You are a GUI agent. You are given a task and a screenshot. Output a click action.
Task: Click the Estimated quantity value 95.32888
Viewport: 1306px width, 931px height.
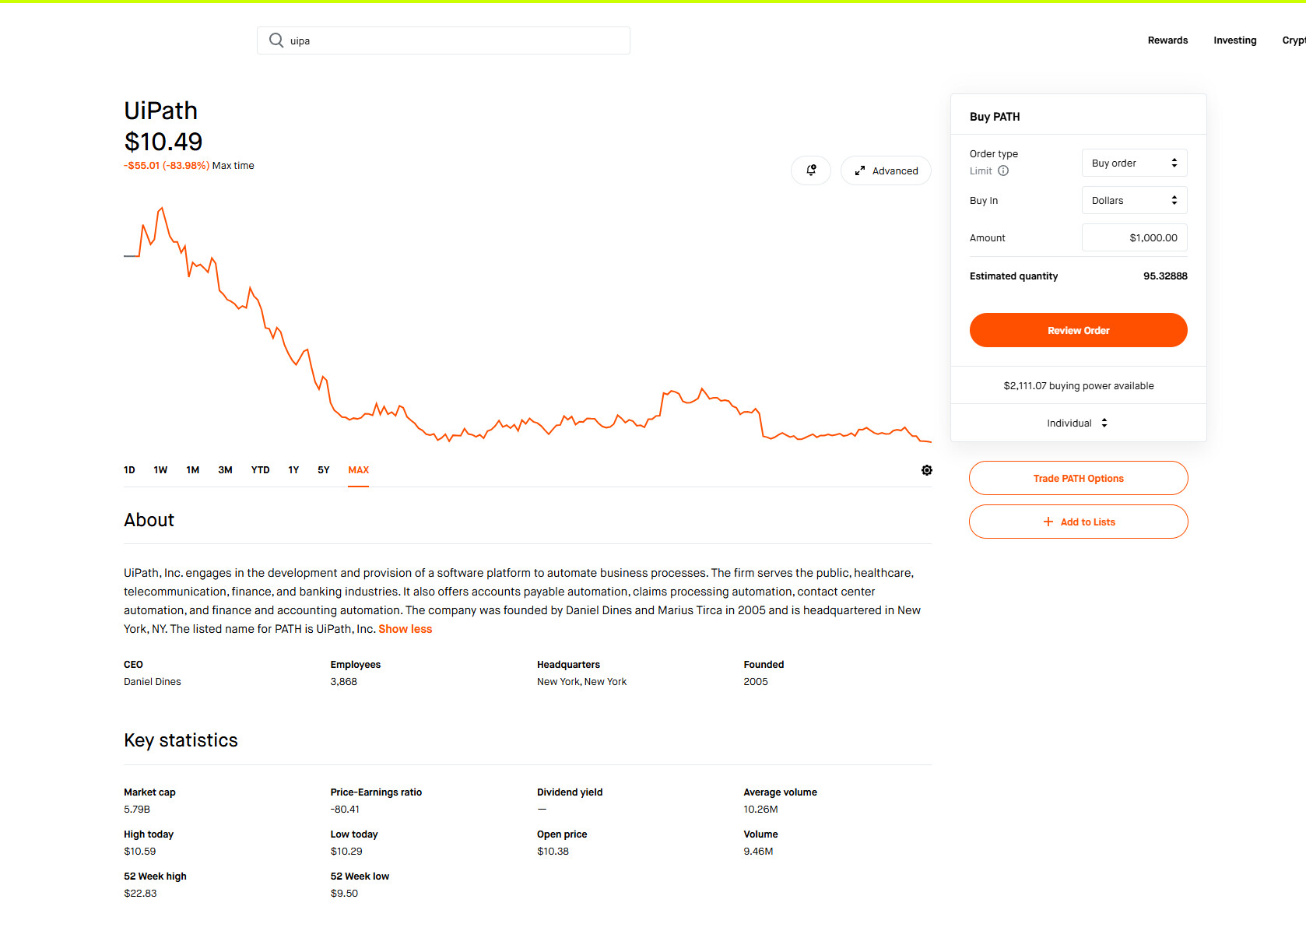pos(1165,276)
